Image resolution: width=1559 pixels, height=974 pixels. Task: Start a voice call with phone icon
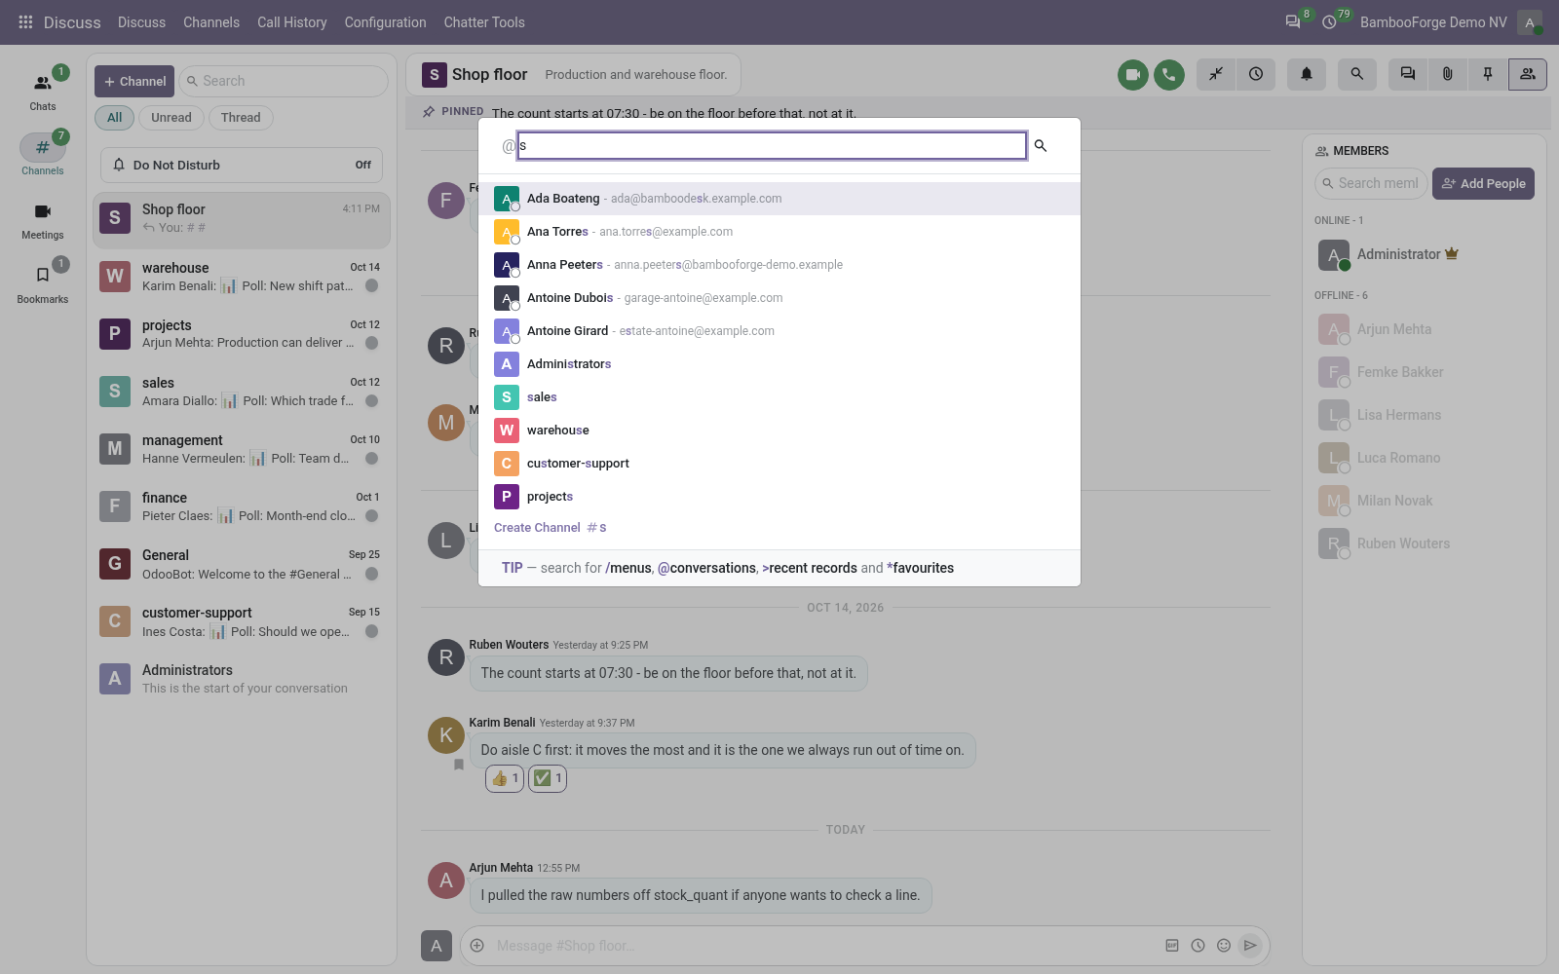pyautogui.click(x=1169, y=74)
